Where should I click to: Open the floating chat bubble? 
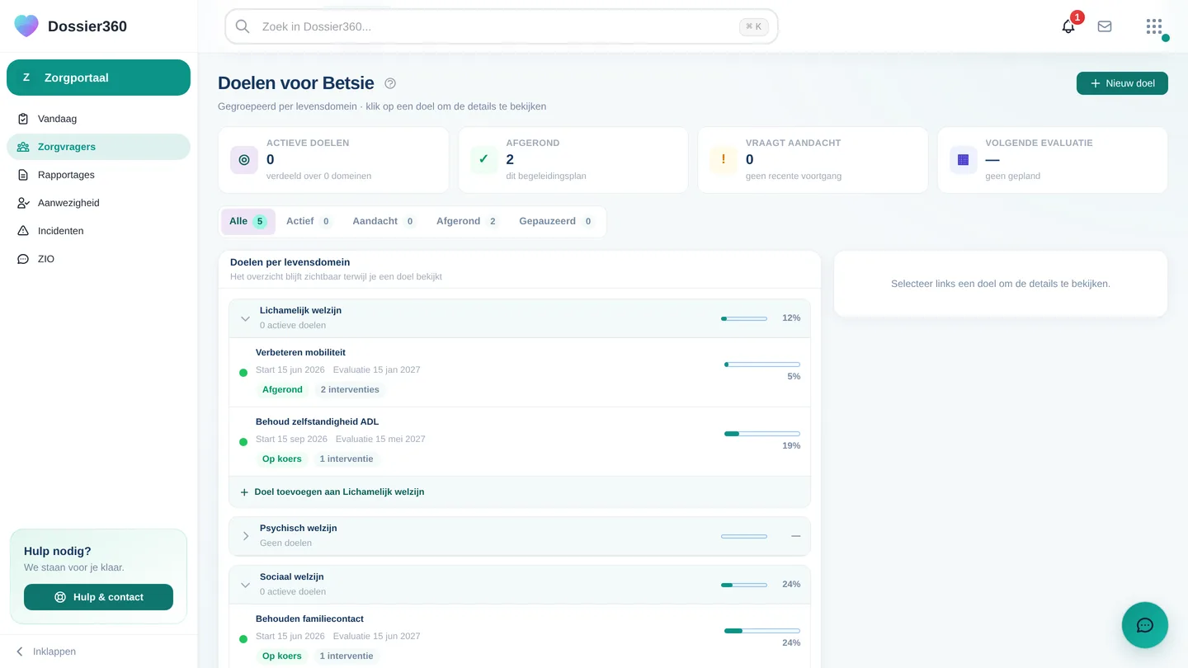1145,625
